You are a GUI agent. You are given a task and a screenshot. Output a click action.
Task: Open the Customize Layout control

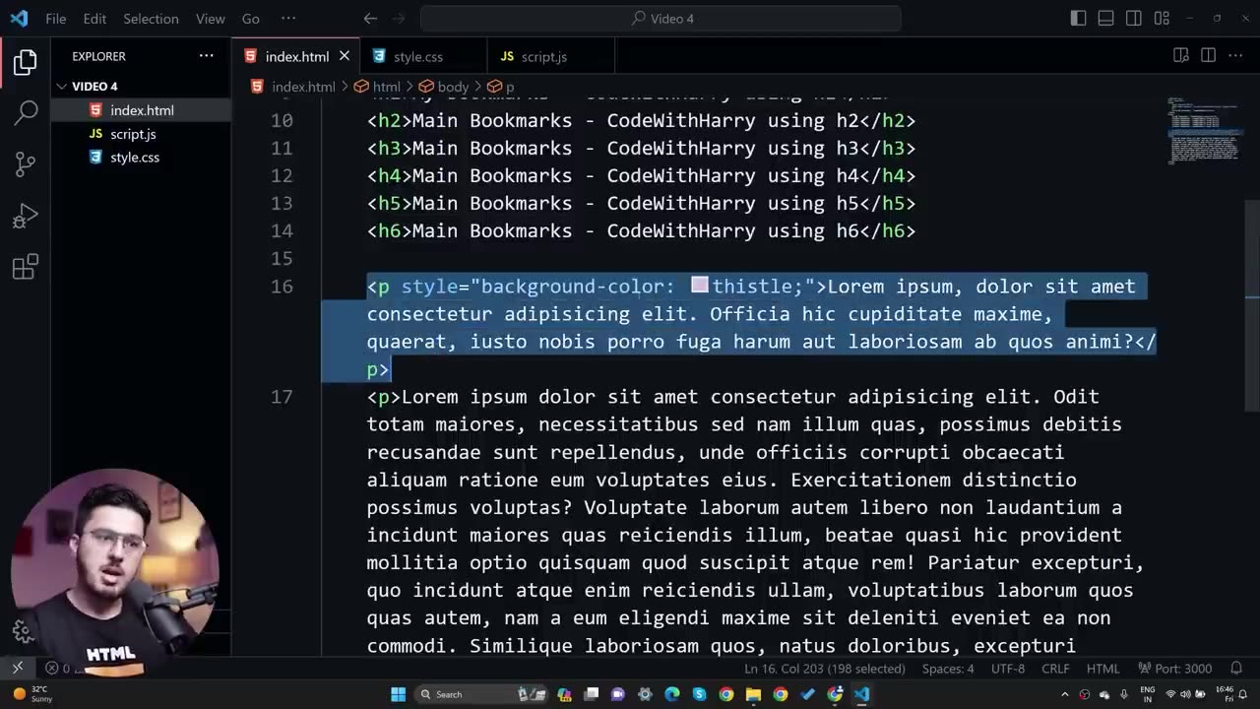click(x=1162, y=19)
